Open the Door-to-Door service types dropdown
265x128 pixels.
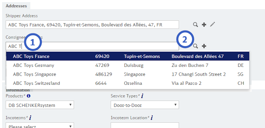tap(145, 105)
